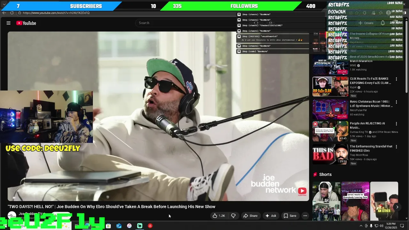Open browser tab list dropdown chevron
This screenshot has height=230, width=409.
coord(4,5)
